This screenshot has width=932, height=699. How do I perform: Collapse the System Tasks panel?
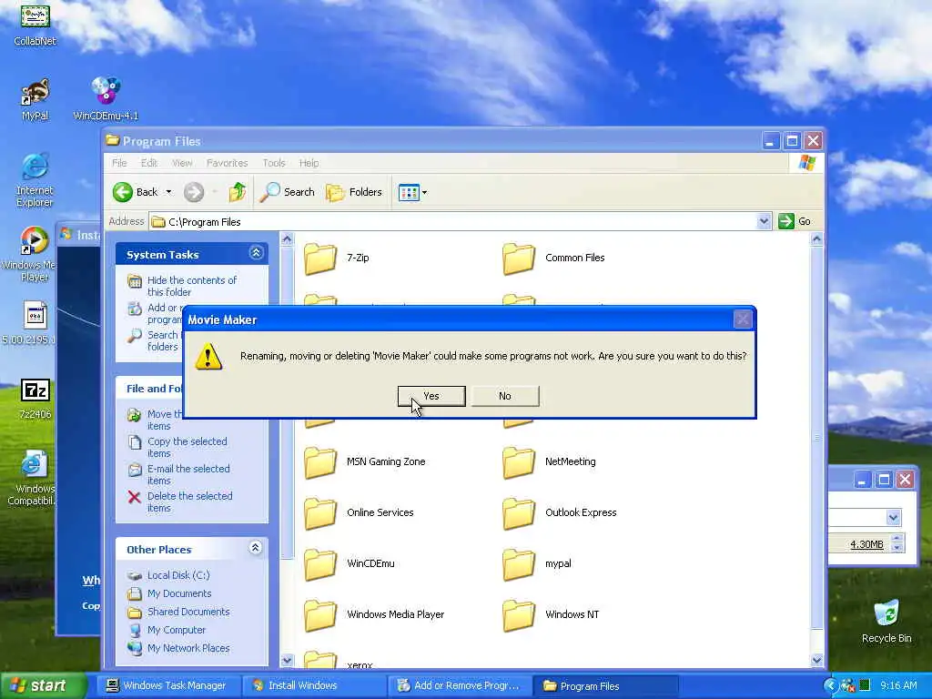[256, 253]
